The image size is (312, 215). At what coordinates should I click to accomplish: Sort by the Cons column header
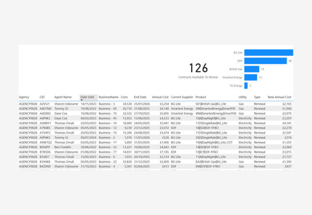pos(124,97)
